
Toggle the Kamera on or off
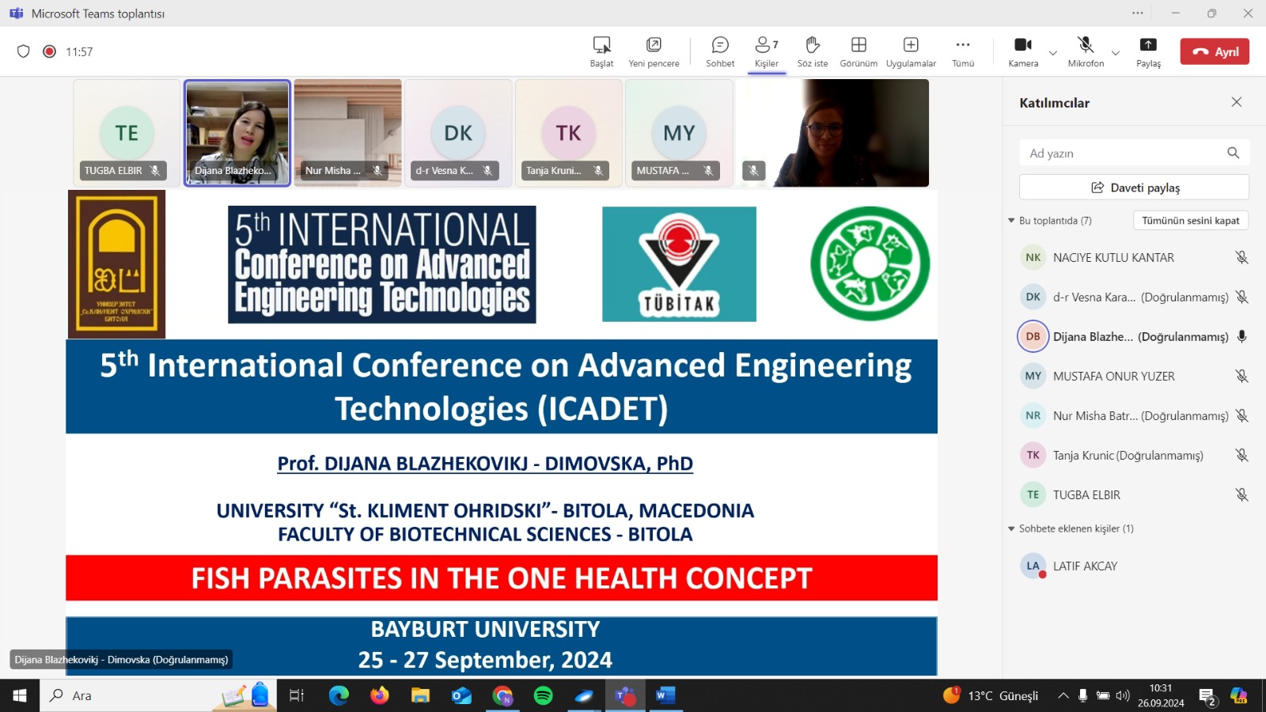(1022, 51)
